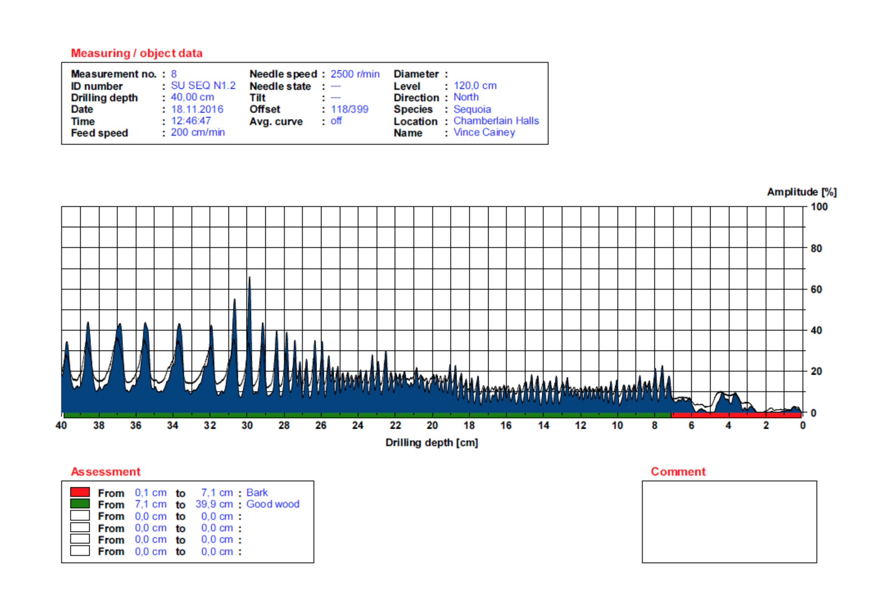Click the direction value North
This screenshot has width=878, height=614.
pyautogui.click(x=466, y=97)
